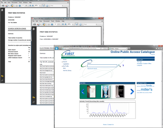Image resolution: width=163 pixels, height=128 pixels.
Task: Open Pages panel icon in middle Reader window
Action: click(34, 29)
